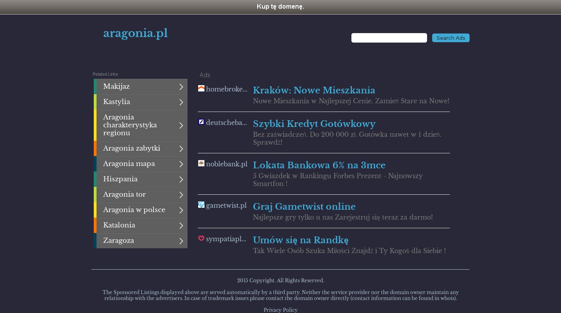Viewport: 561px width, 313px height.
Task: Click the homebroker favicon icon
Action: (201, 89)
